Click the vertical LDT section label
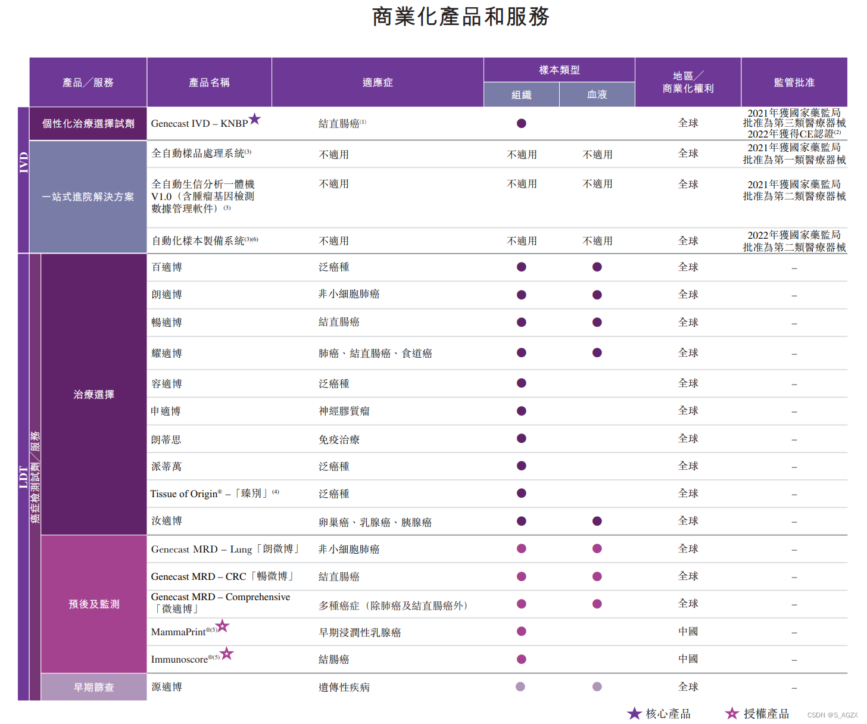The height and width of the screenshot is (724, 867). click(x=23, y=477)
